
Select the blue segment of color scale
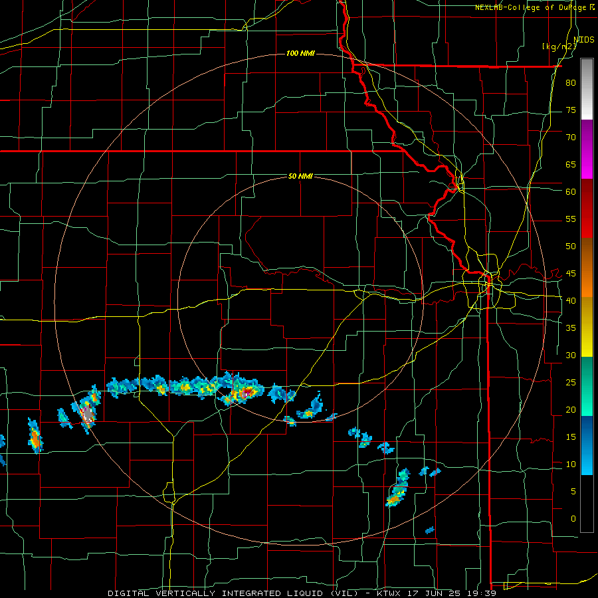(587, 445)
